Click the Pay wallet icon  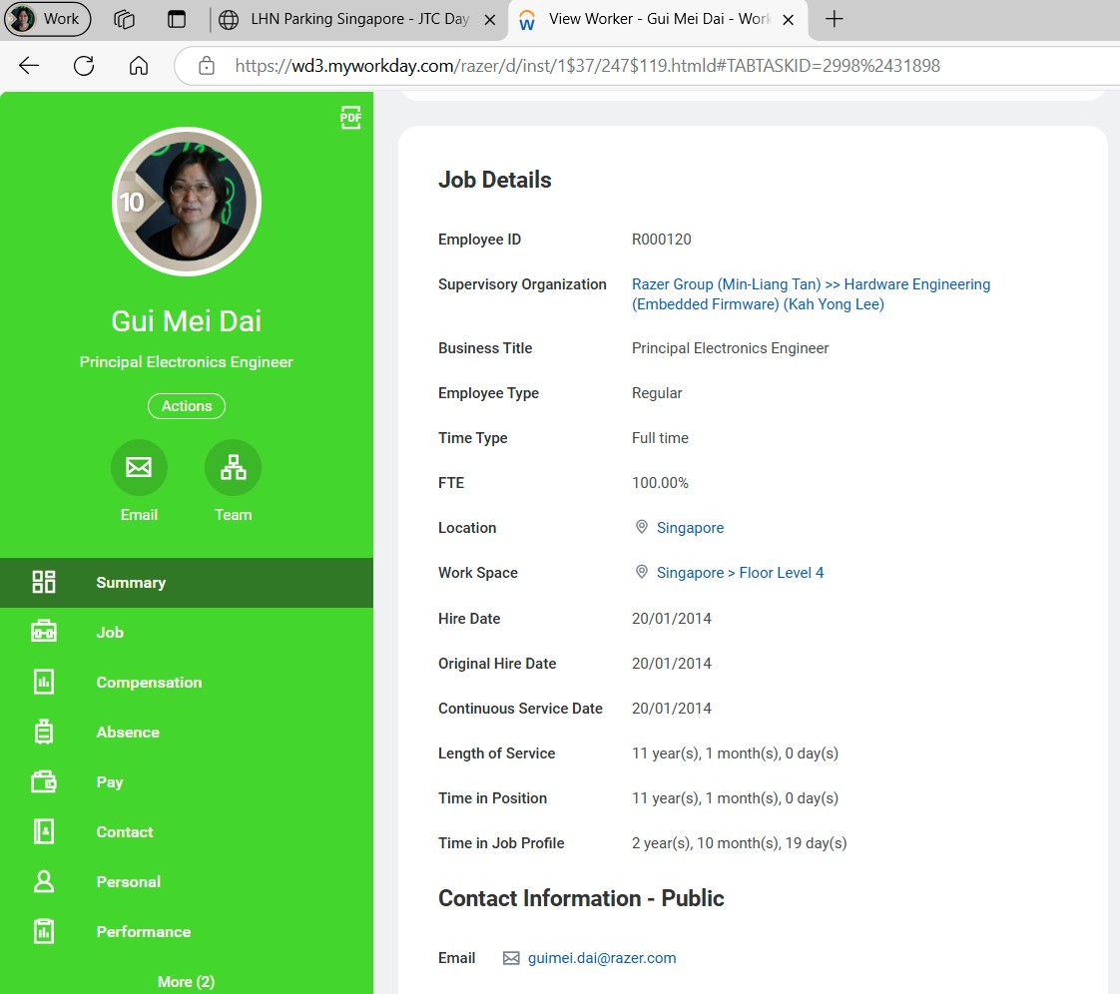click(x=44, y=781)
